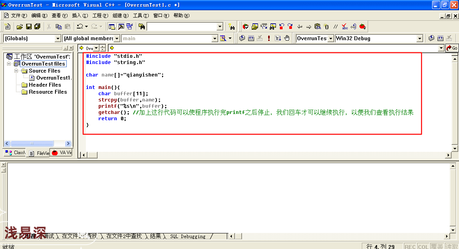Image resolution: width=459 pixels, height=249 pixels.
Task: Click the workspace horizontal scrollbar thumb
Action: tap(32, 143)
